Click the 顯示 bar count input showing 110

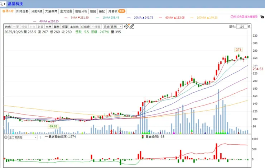click(x=242, y=27)
